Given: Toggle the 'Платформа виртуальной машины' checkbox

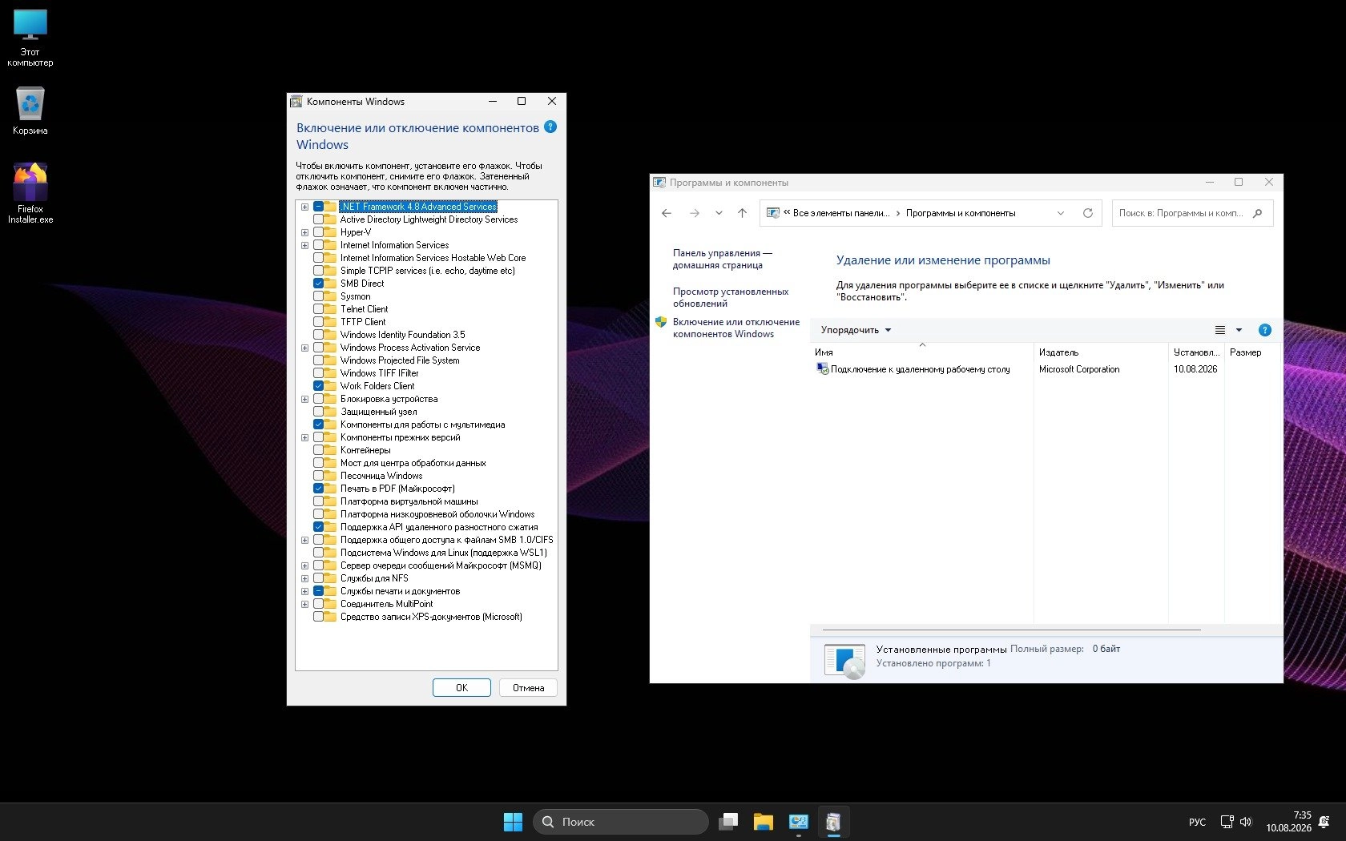Looking at the screenshot, I should coord(318,501).
